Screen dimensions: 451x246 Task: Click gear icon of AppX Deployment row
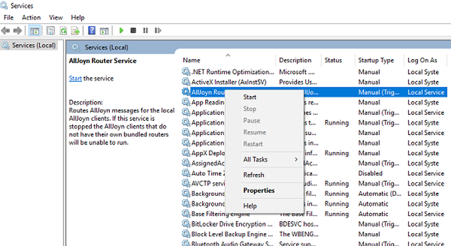186,153
